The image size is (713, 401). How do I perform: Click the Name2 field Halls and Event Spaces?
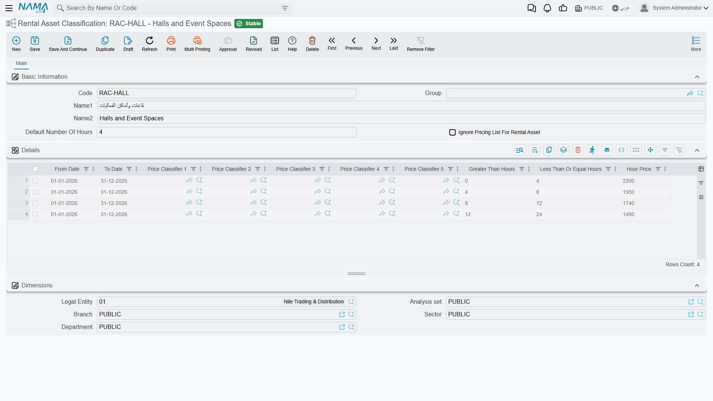tap(401, 118)
